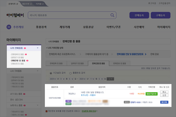176x117 pixels.
Task: Open the end month dropdown showing 11
Action: pos(92,79)
